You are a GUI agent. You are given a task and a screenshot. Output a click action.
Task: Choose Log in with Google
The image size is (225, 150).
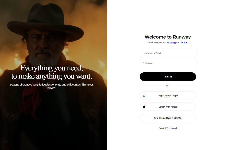[168, 96]
